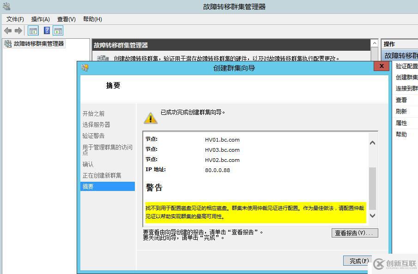418x274 pixels.
Task: Select the 确认 wizard step
Action: click(x=88, y=164)
